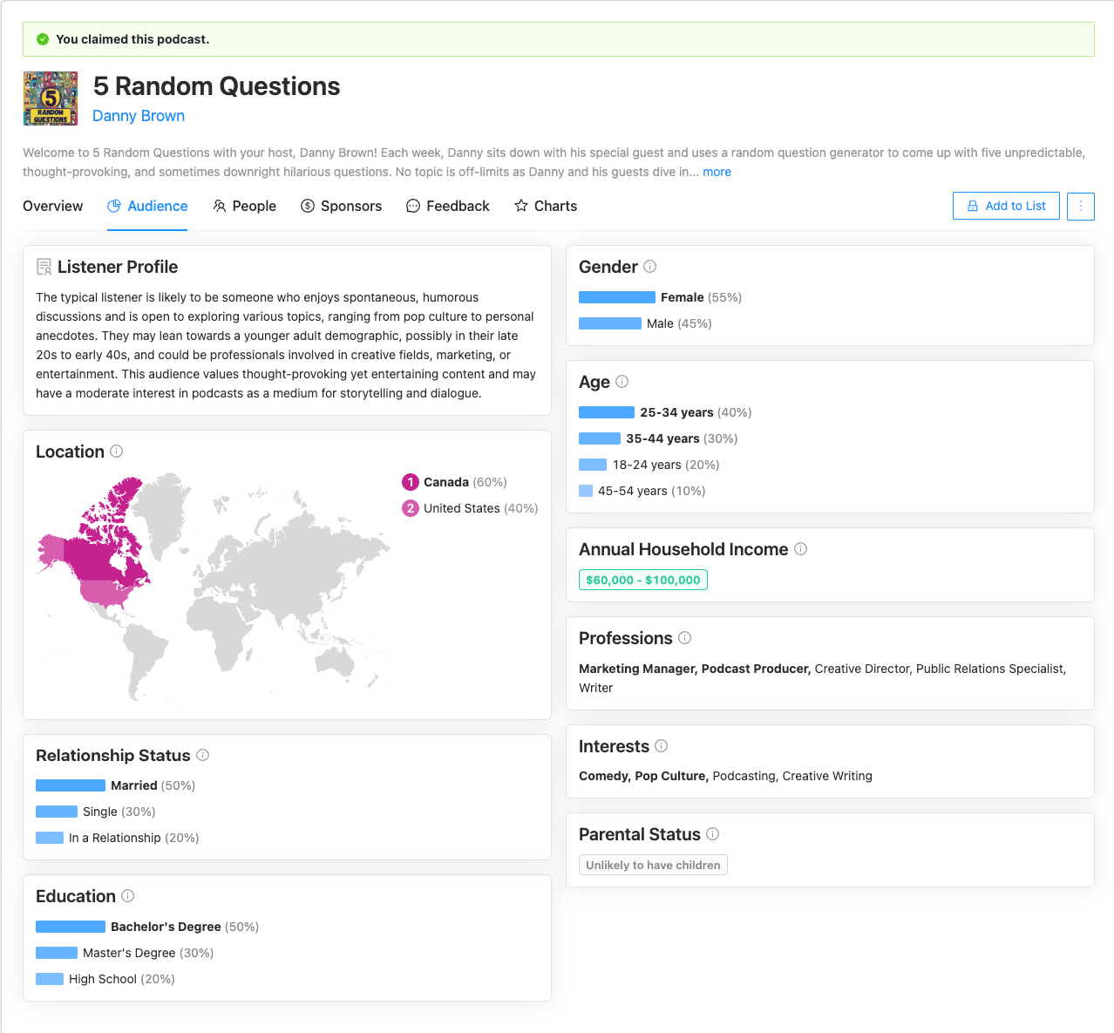Show info for Annual Household Income

tap(801, 549)
